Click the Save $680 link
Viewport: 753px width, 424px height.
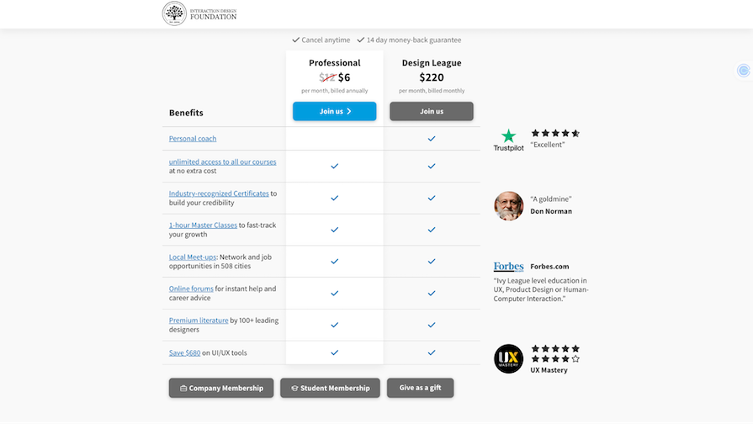point(185,352)
